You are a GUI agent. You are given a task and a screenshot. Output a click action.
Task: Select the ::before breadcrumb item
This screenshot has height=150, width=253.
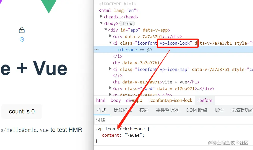[205, 100]
